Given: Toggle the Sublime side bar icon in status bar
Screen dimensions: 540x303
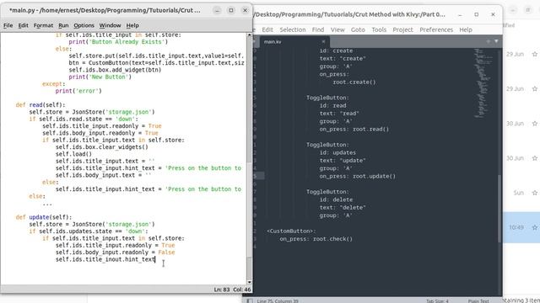Looking at the screenshot, I should click(x=250, y=301).
